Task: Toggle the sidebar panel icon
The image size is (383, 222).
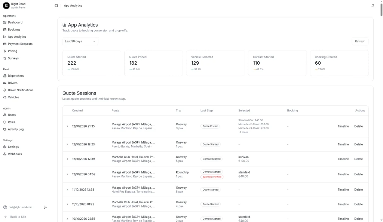Action: point(56,6)
